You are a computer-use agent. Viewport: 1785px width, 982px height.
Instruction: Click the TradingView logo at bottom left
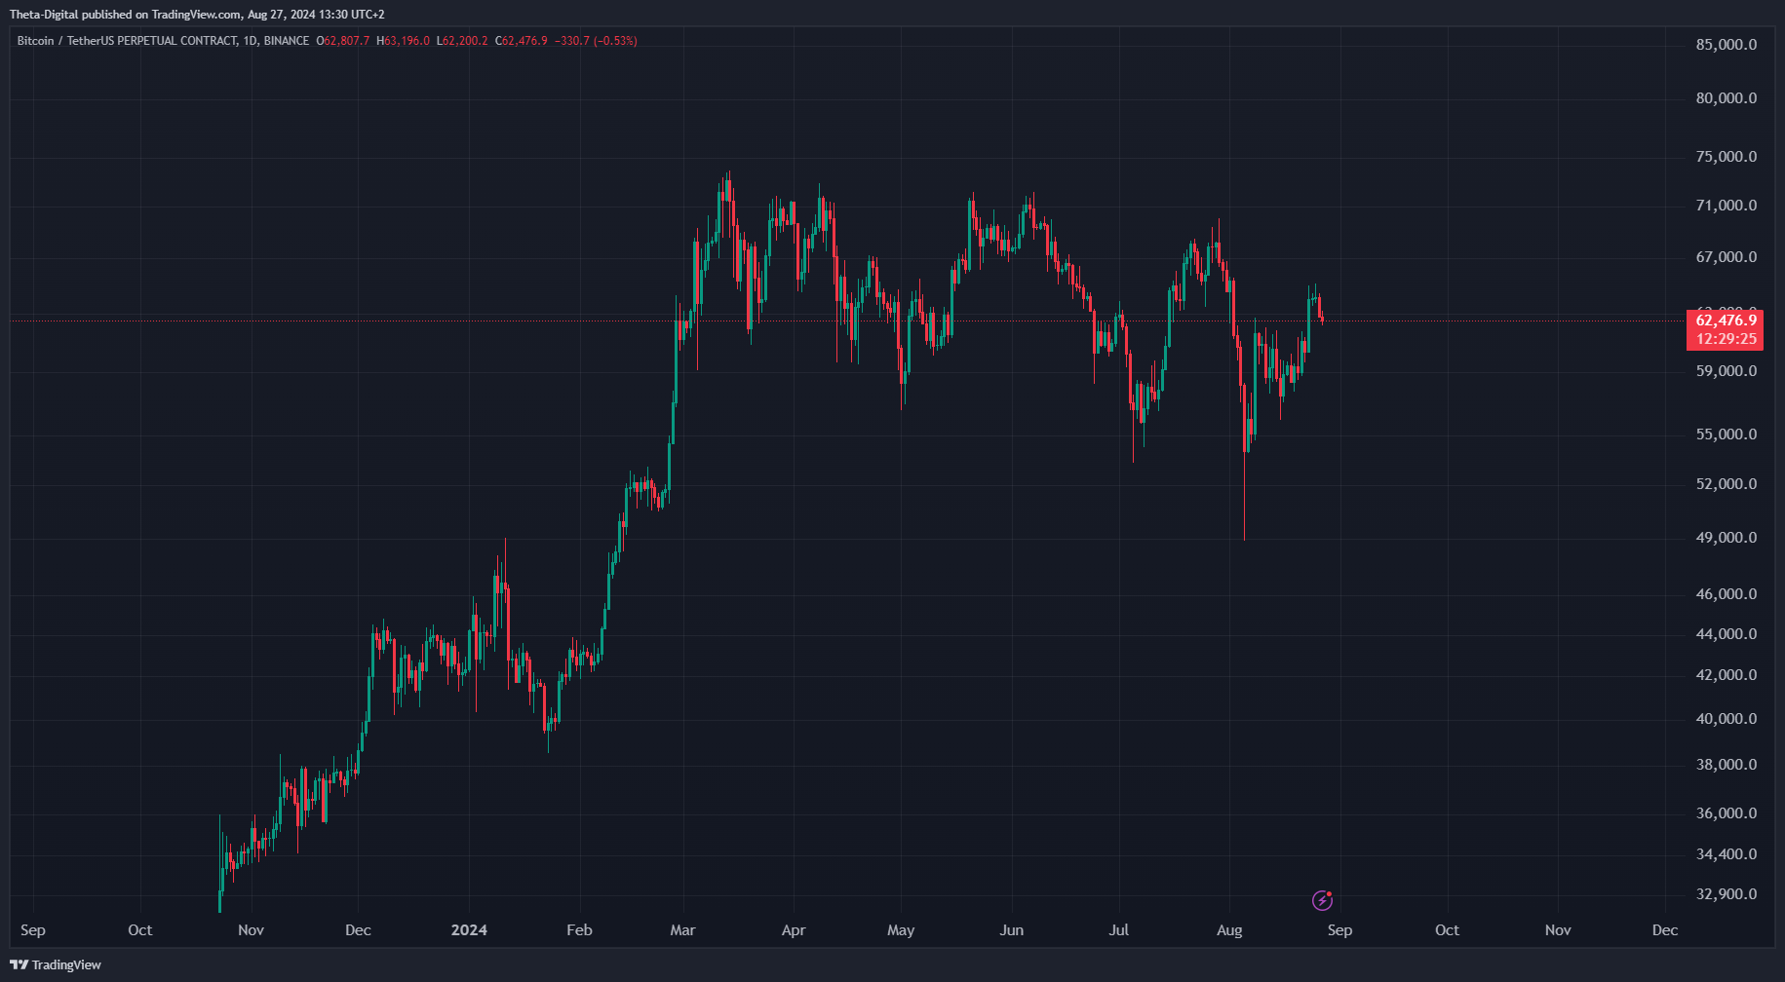click(x=56, y=964)
